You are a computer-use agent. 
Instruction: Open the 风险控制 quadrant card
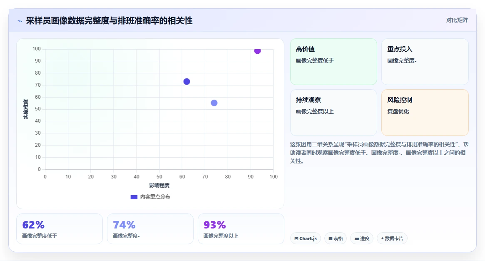click(x=425, y=113)
